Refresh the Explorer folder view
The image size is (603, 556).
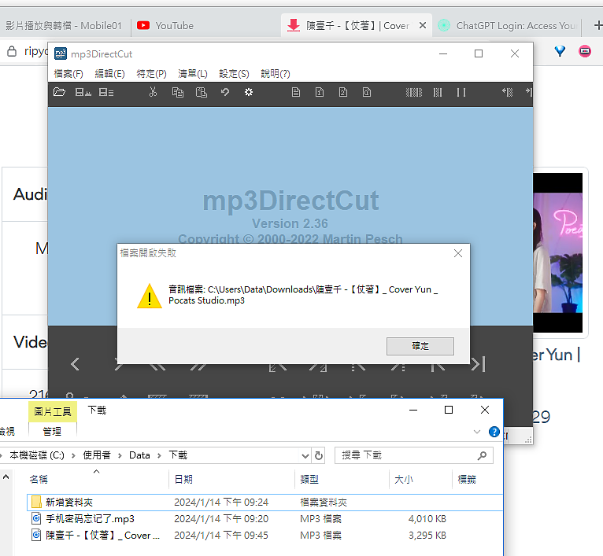(319, 455)
